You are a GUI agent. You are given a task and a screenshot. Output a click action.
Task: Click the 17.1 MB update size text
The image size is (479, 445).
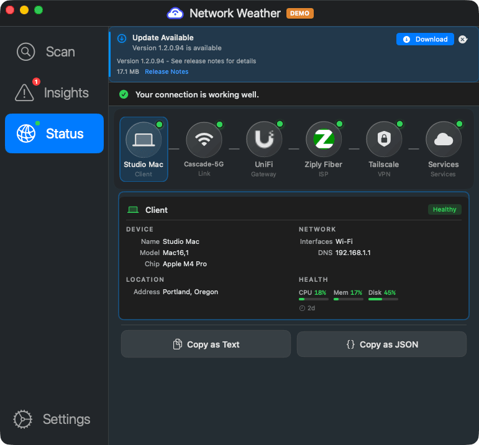point(128,72)
